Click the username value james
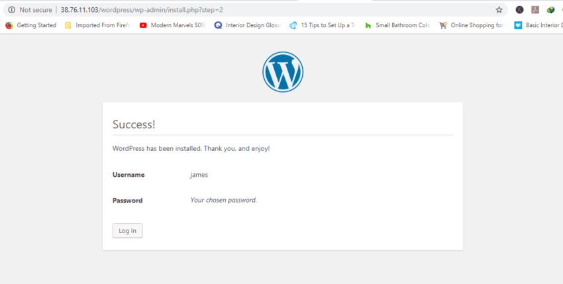The width and height of the screenshot is (563, 284). click(199, 175)
